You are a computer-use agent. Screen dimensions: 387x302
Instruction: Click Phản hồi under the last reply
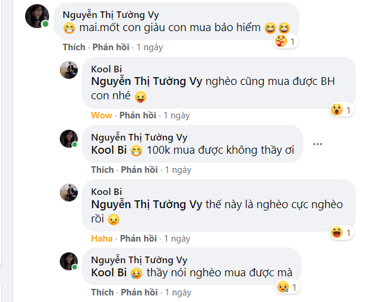[x=139, y=292]
